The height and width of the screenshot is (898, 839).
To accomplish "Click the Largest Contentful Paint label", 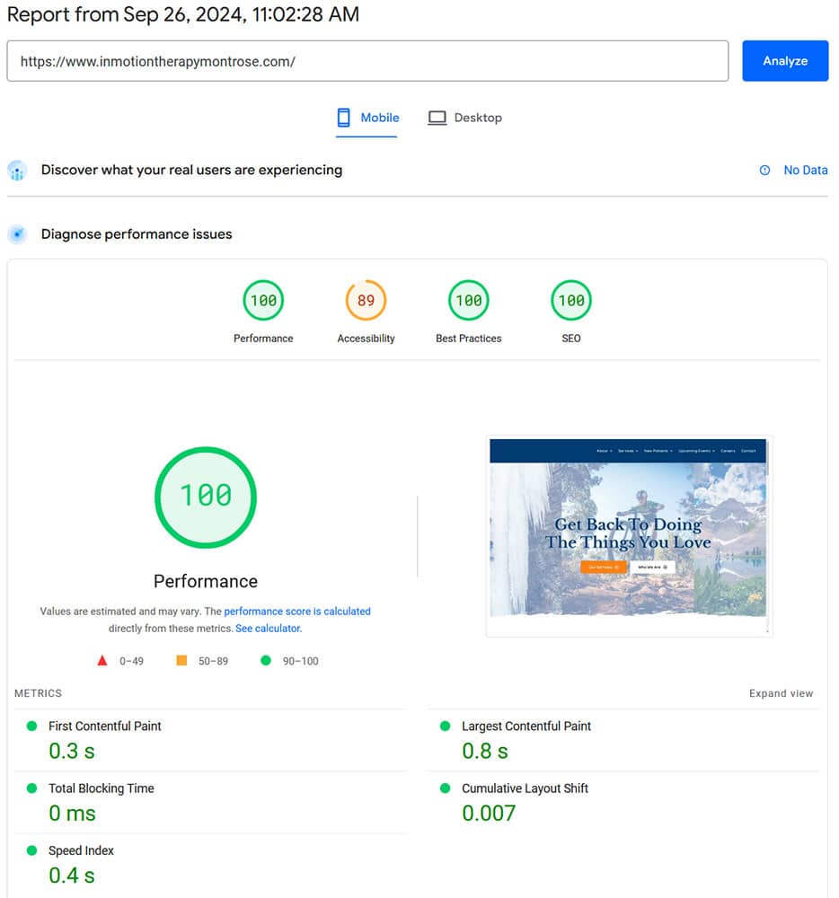I will point(526,726).
